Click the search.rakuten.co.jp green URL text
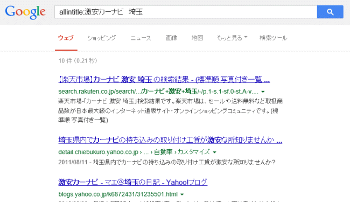Viewport: 350px width, 202px height. (x=158, y=92)
